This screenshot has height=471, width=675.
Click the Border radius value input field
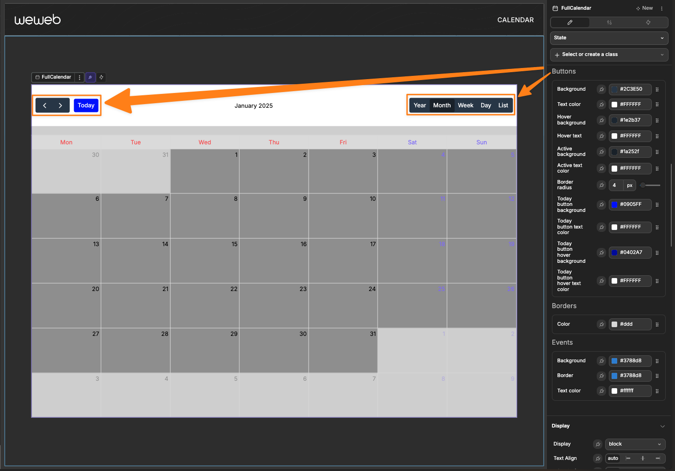tap(615, 185)
